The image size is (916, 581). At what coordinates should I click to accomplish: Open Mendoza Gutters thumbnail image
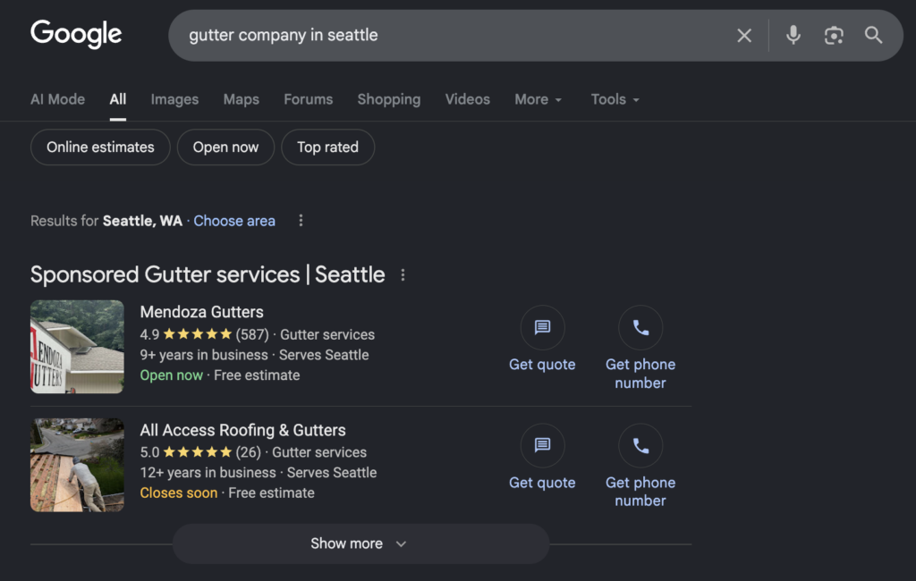[x=77, y=347]
